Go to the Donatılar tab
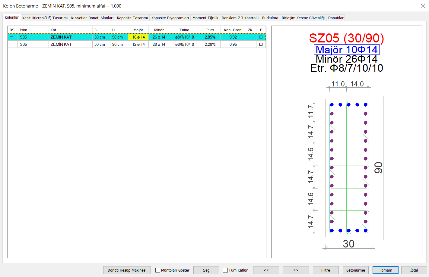The height and width of the screenshot is (277, 429). (x=336, y=18)
